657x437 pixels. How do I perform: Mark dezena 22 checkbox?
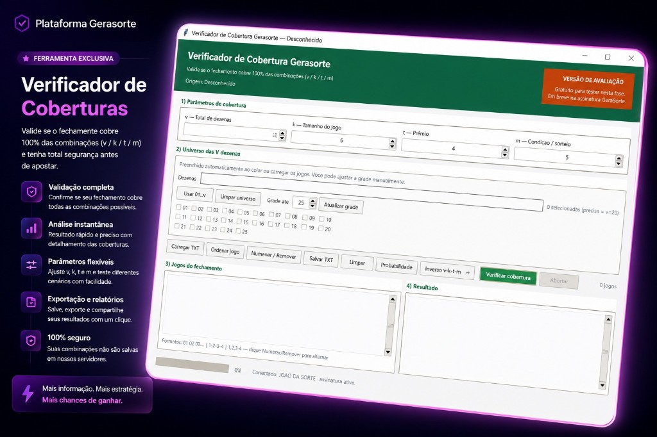point(192,227)
